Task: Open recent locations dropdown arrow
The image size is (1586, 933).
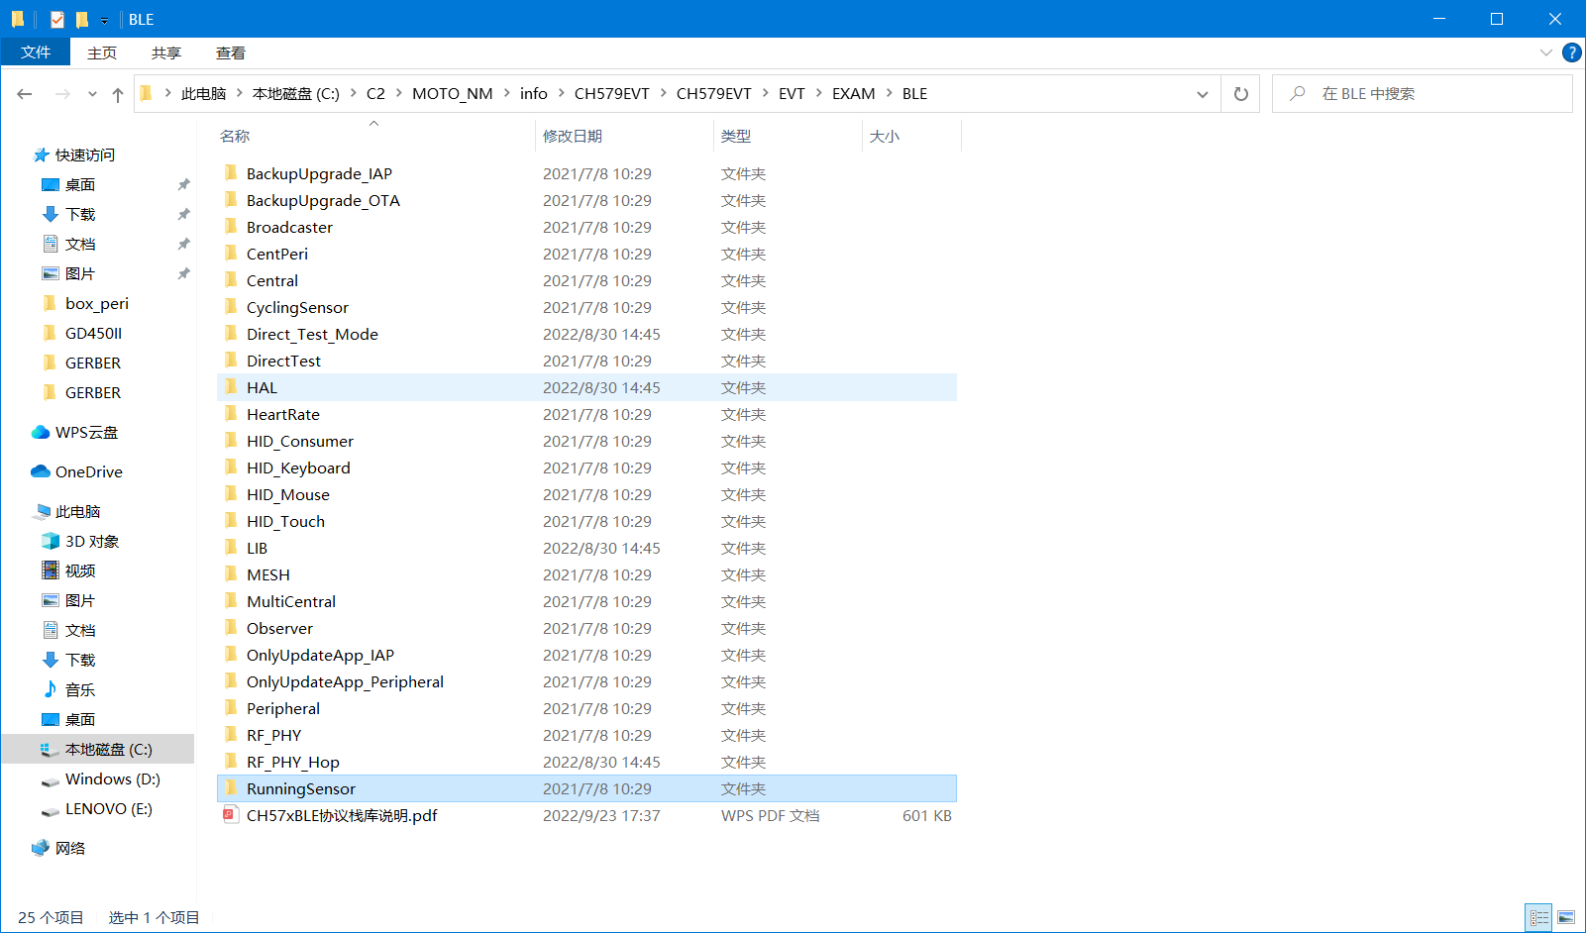Action: pyautogui.click(x=92, y=94)
